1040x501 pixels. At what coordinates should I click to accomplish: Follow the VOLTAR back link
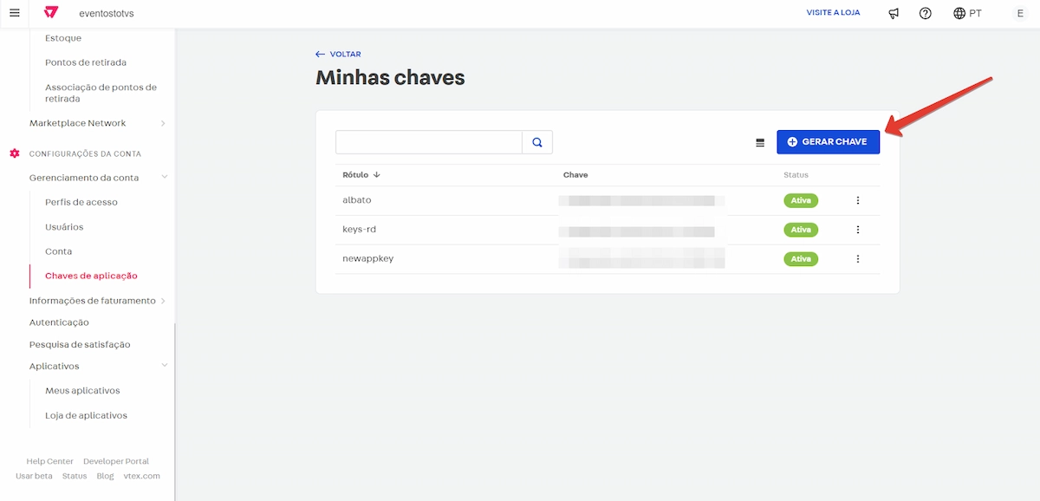(338, 55)
